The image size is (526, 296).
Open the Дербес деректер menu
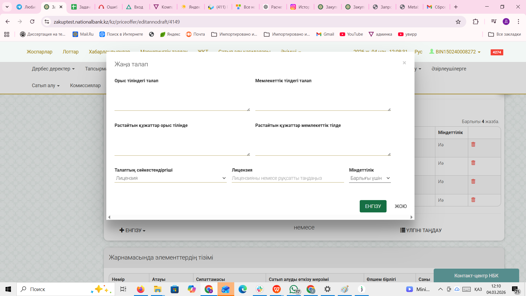click(53, 69)
